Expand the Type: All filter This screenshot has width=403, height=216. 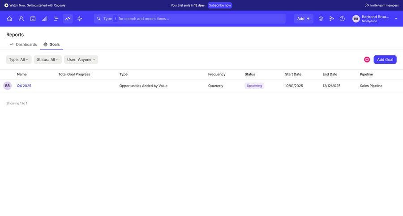point(19,60)
